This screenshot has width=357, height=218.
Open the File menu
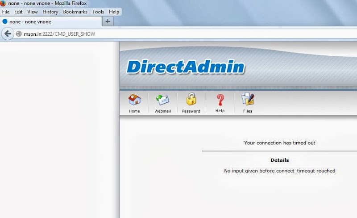click(6, 12)
